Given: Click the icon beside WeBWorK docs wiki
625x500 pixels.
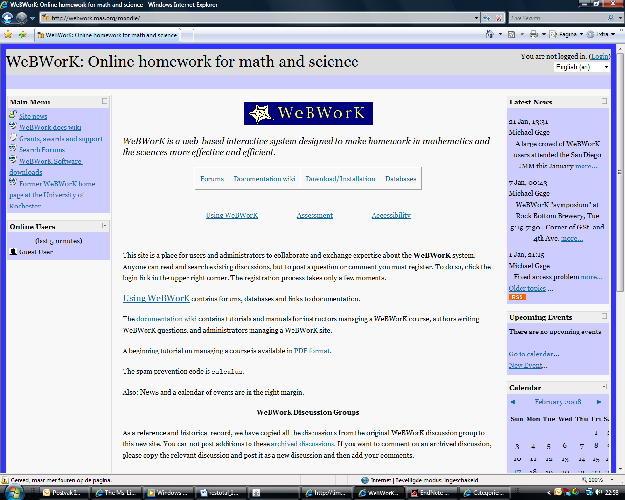Looking at the screenshot, I should (13, 126).
